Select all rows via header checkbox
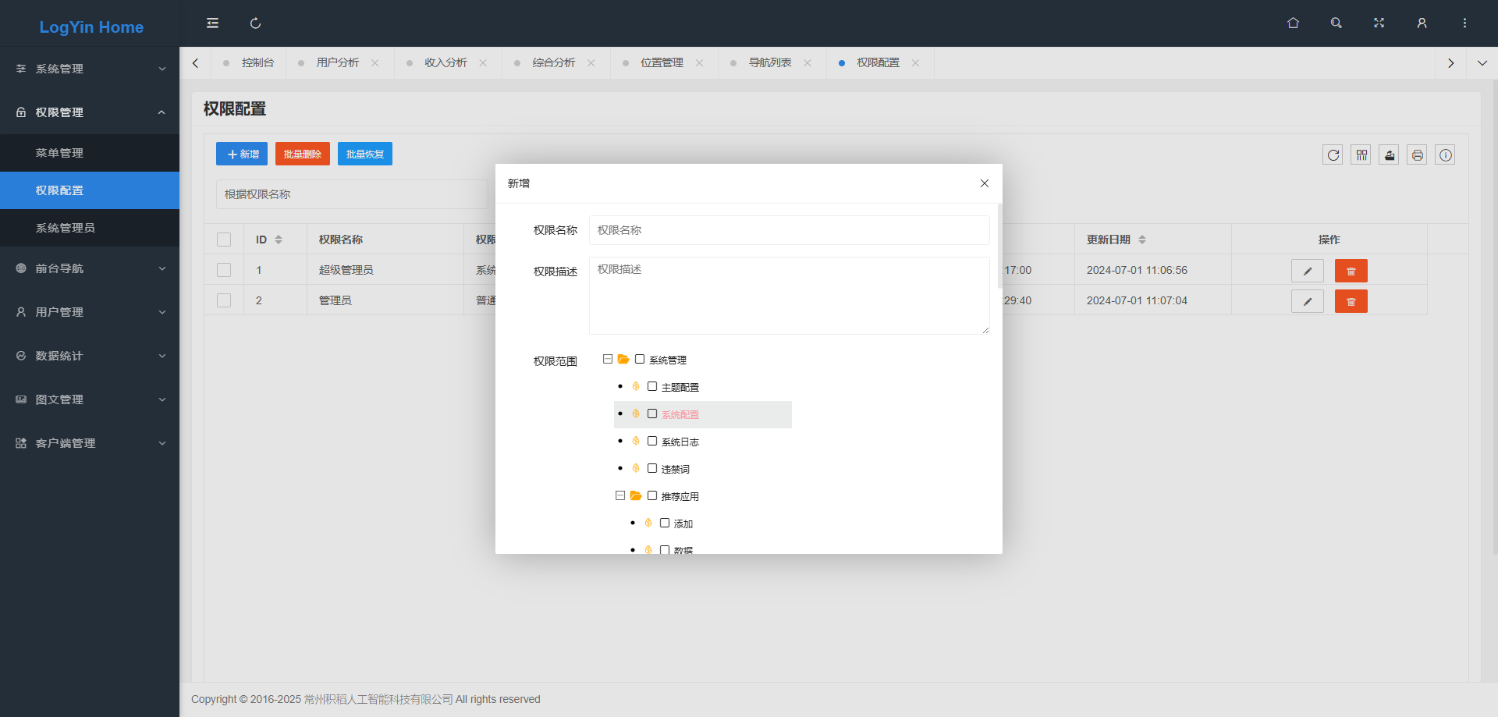This screenshot has height=717, width=1498. 224,240
